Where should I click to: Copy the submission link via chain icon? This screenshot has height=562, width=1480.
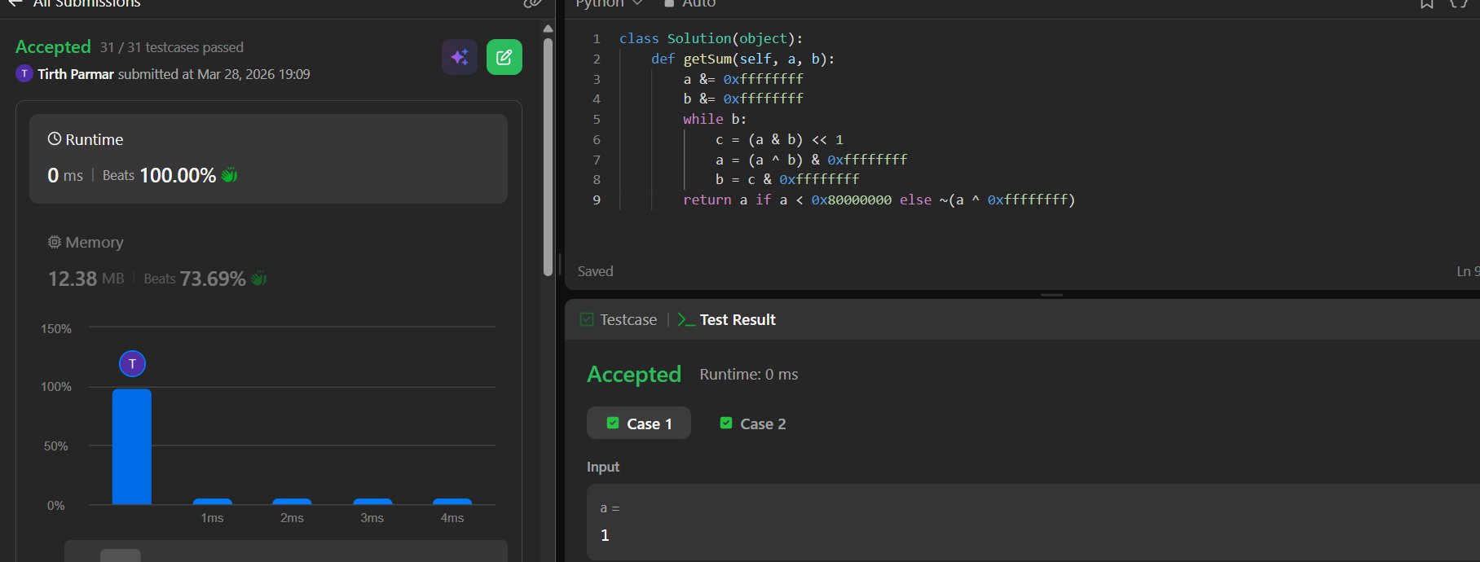532,3
